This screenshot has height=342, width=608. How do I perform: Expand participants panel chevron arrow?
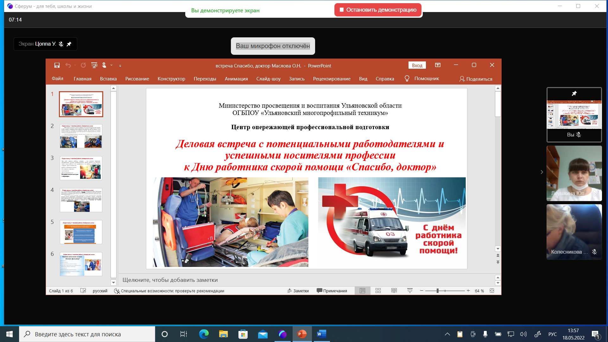pos(542,172)
